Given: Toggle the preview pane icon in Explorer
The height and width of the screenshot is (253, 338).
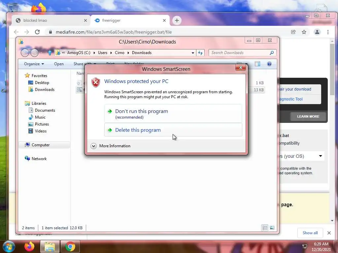Looking at the screenshot, I should [257, 64].
